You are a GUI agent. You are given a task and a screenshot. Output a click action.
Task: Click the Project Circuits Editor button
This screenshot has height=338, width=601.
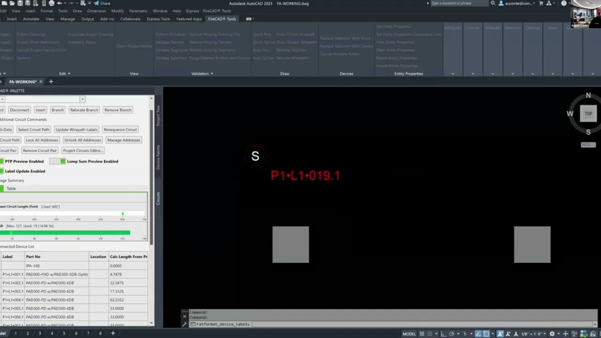pyautogui.click(x=83, y=150)
